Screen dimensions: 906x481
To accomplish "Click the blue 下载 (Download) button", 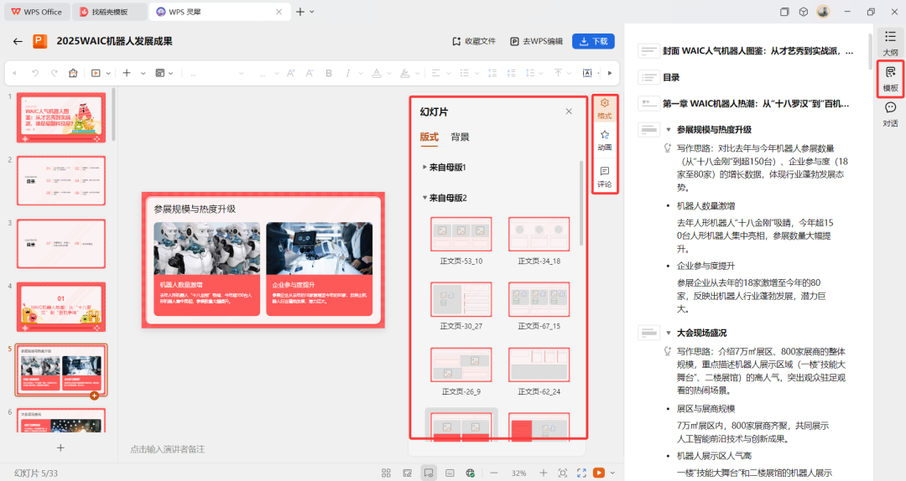I will point(593,41).
